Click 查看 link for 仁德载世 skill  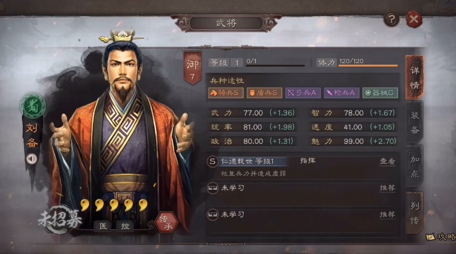point(387,161)
